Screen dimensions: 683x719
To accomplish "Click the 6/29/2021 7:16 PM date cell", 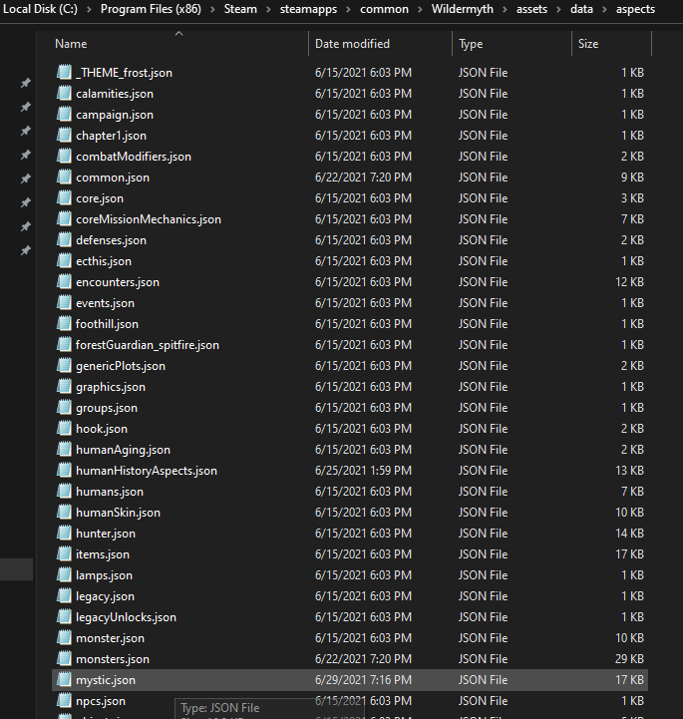I will click(363, 680).
